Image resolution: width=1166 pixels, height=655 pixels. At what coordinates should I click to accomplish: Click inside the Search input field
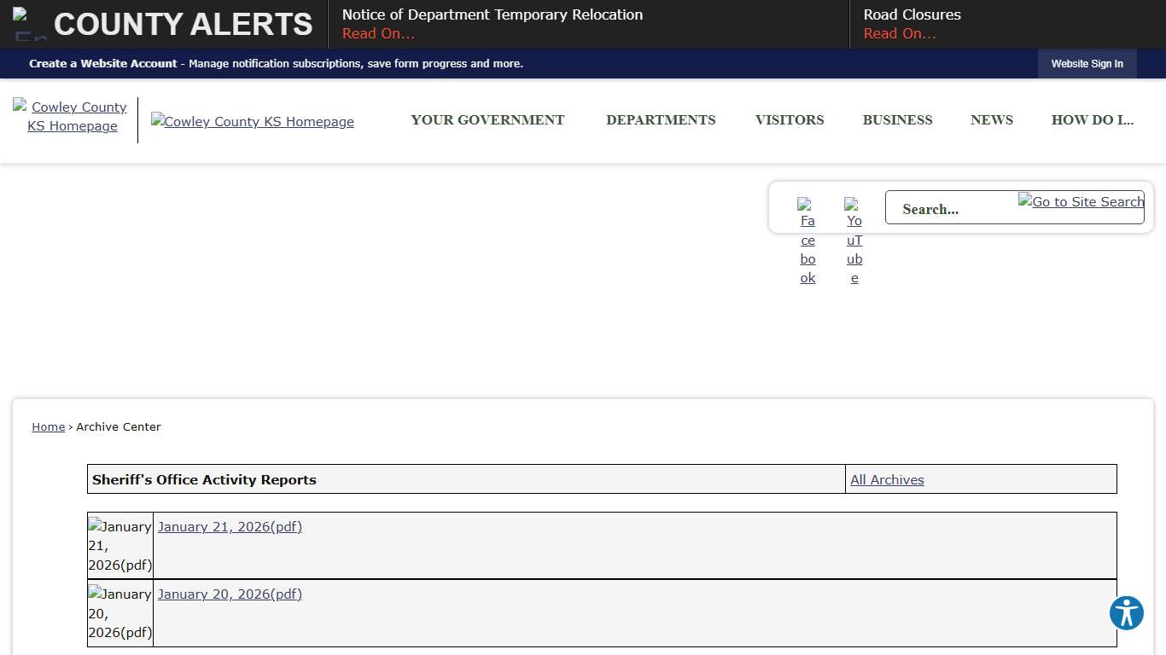click(x=956, y=208)
